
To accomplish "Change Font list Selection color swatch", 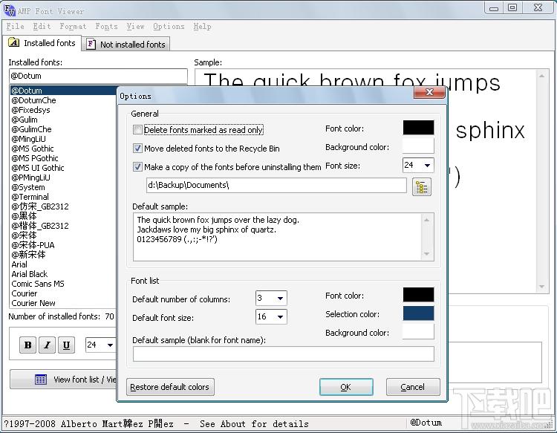I will [x=418, y=313].
